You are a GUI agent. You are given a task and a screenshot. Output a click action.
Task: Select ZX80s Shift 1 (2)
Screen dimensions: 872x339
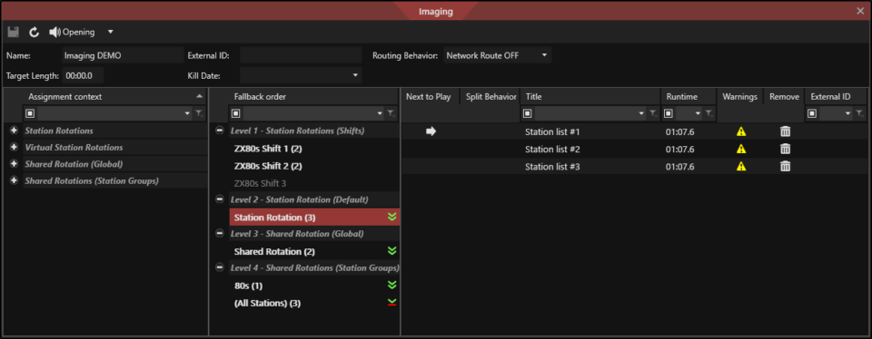[268, 149]
